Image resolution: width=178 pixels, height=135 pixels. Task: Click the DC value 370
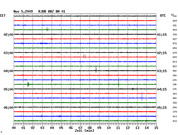(x=175, y=89)
